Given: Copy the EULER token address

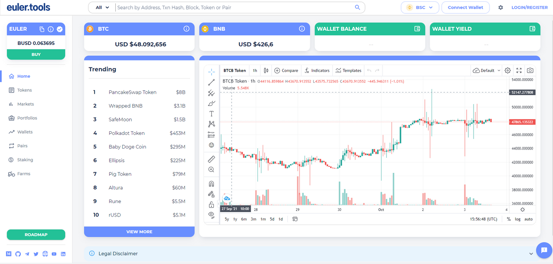Looking at the screenshot, I should coord(42,29).
